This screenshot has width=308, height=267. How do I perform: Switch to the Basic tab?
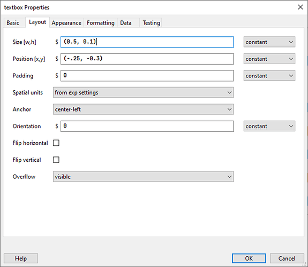coord(13,23)
